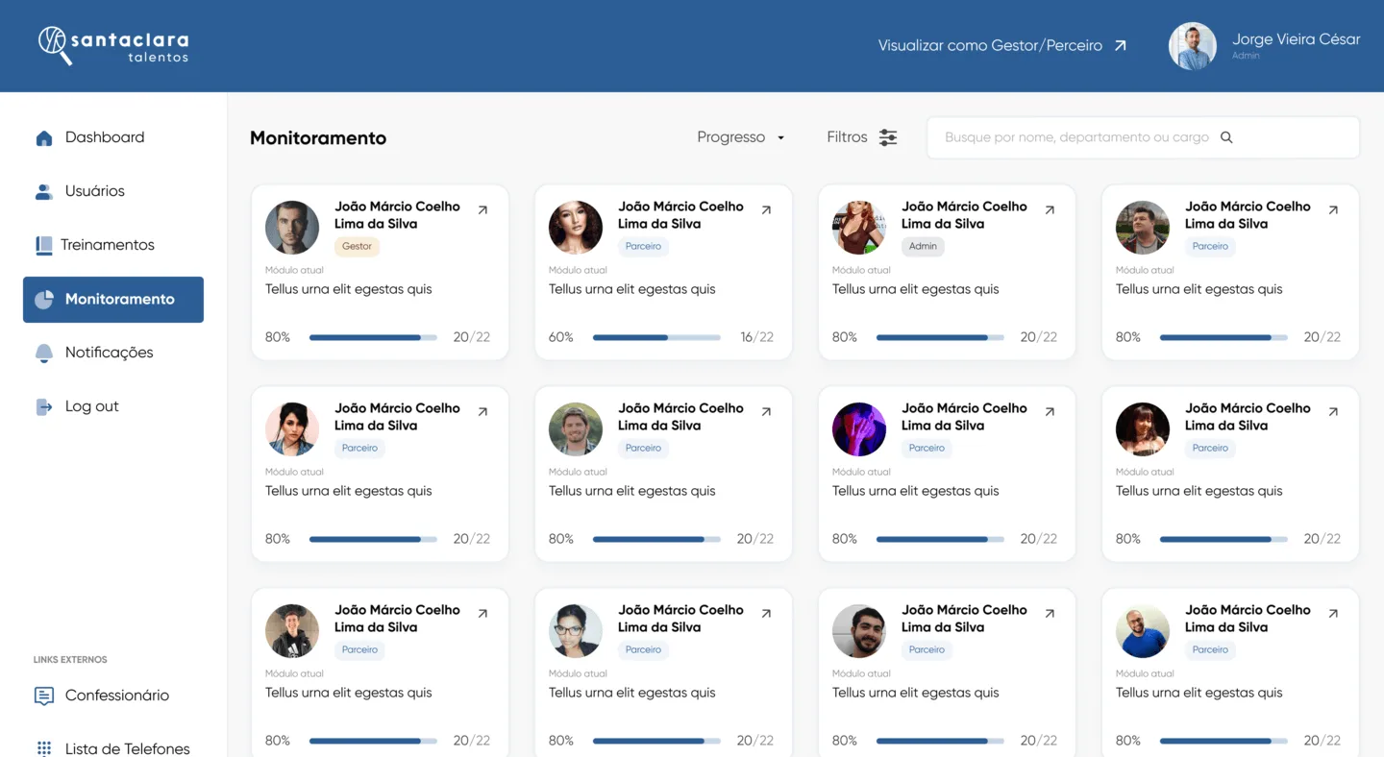
Task: Click the 60% progress bar
Action: (x=656, y=337)
